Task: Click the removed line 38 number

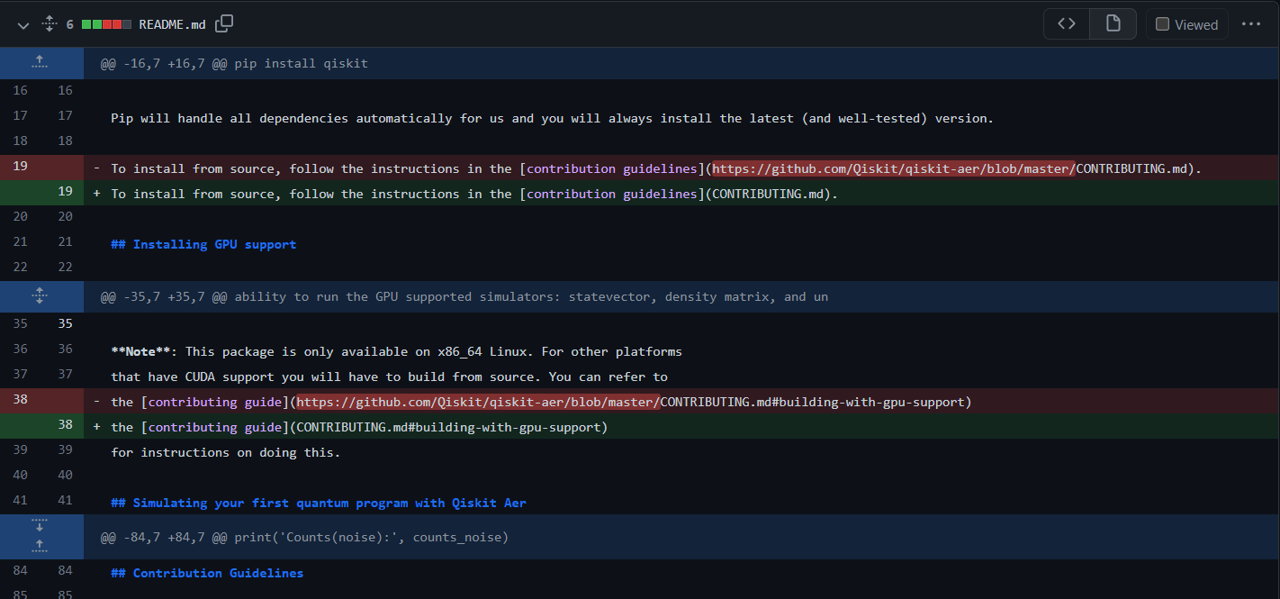Action: [x=21, y=402]
